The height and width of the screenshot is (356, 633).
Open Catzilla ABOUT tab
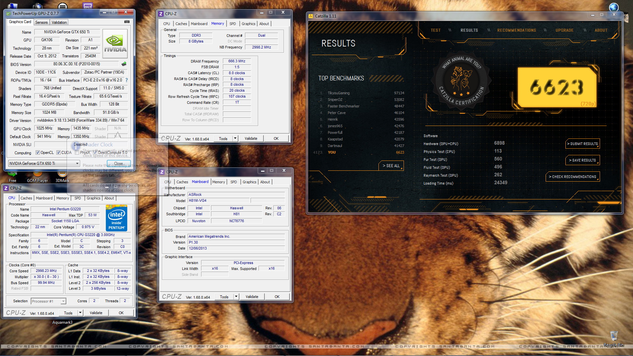[x=601, y=30]
